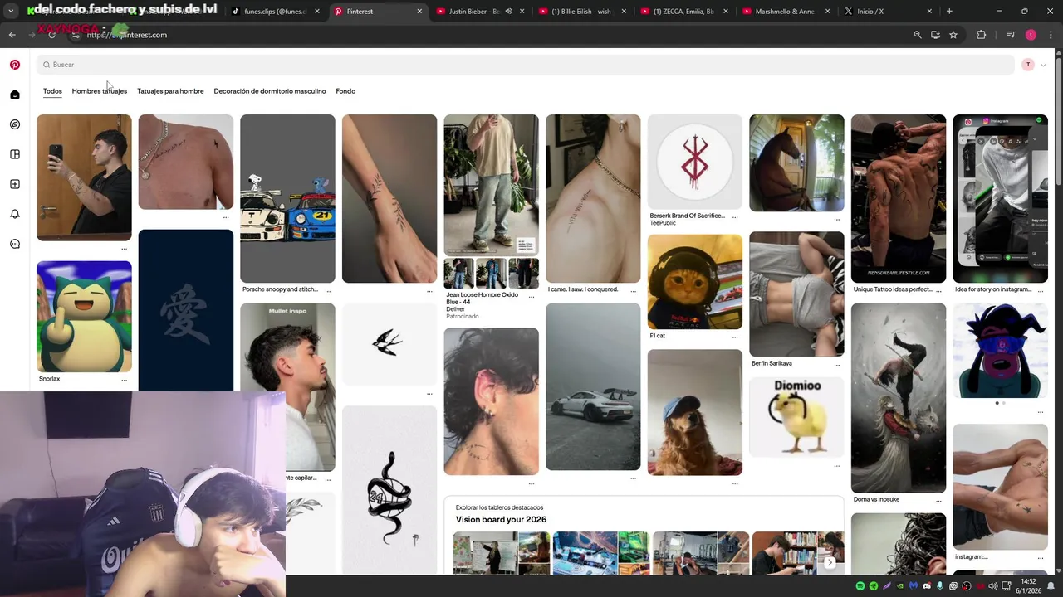Viewport: 1063px width, 597px height.
Task: Open Pinterest profile avatar at top right
Action: coord(1028,65)
